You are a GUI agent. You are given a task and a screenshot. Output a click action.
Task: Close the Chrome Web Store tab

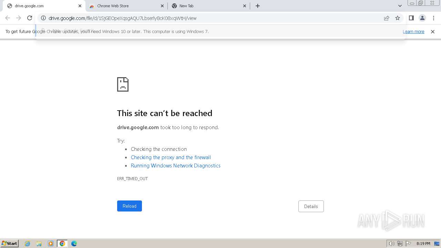(x=163, y=6)
